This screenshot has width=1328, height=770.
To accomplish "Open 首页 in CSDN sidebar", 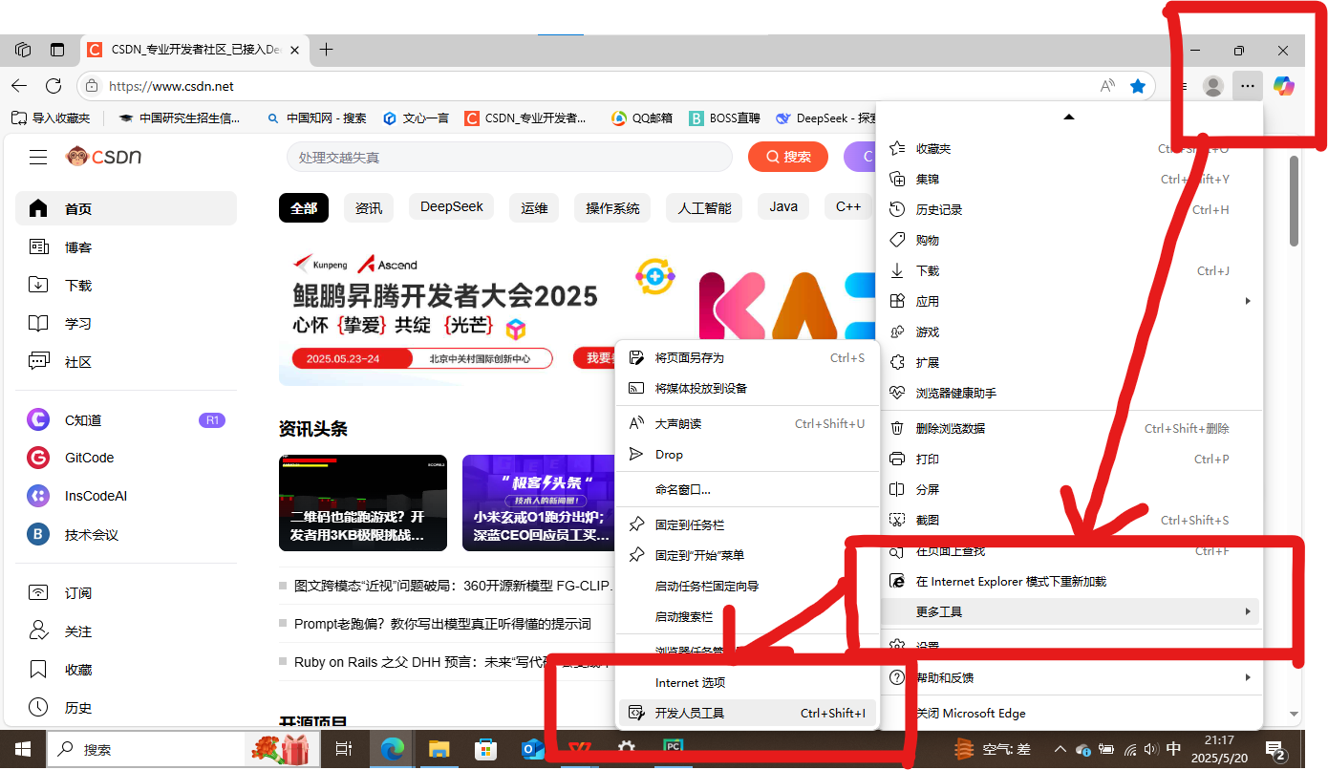I will point(126,208).
